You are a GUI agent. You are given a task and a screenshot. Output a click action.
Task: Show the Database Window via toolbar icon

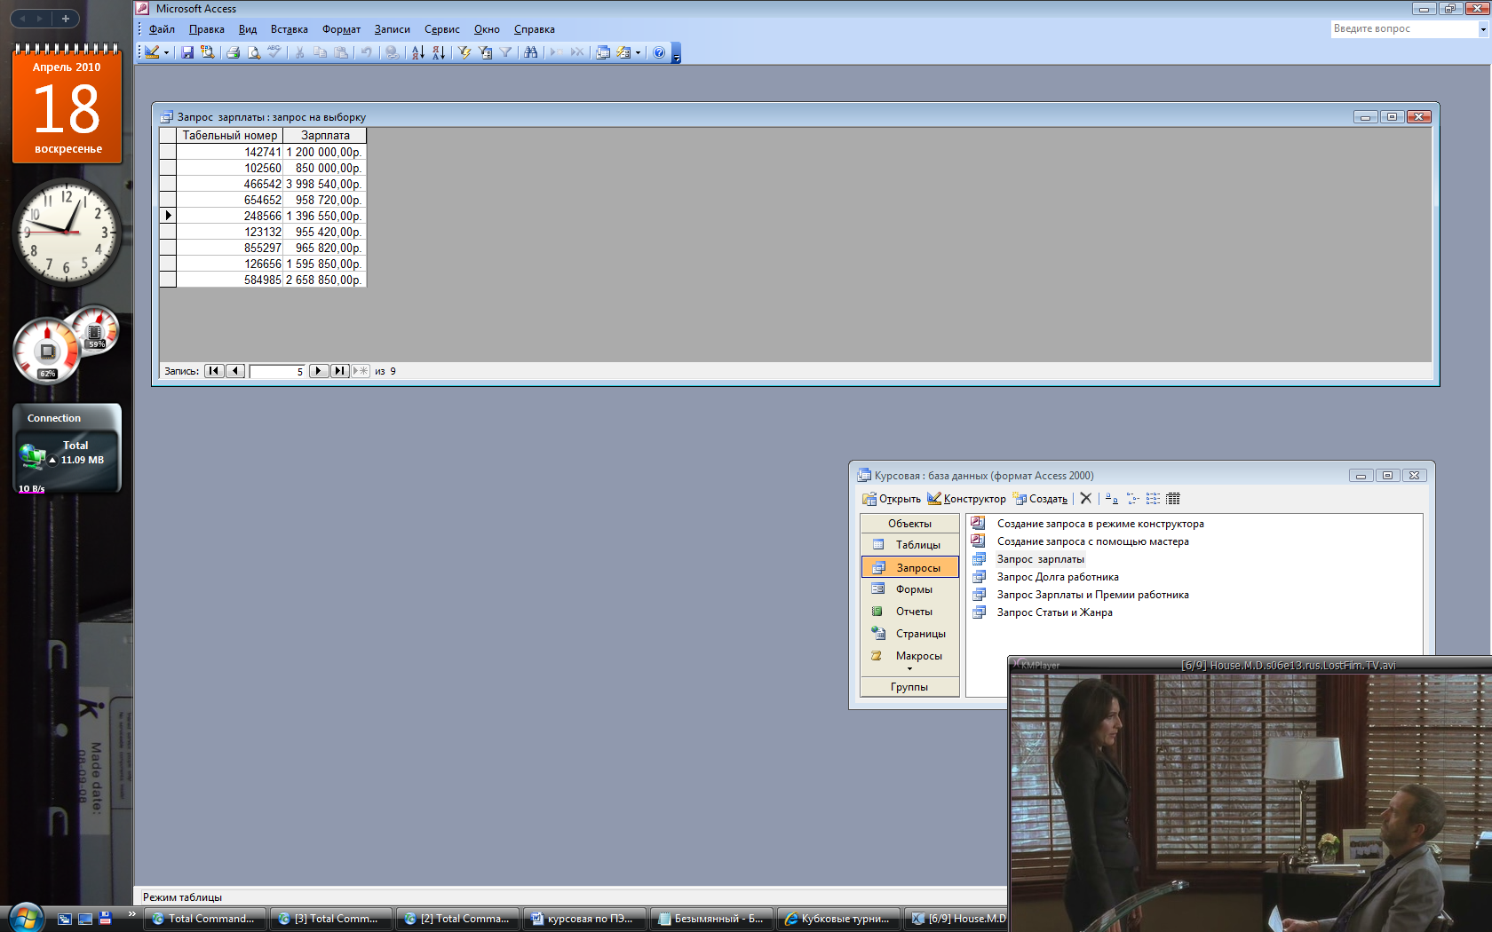(603, 52)
